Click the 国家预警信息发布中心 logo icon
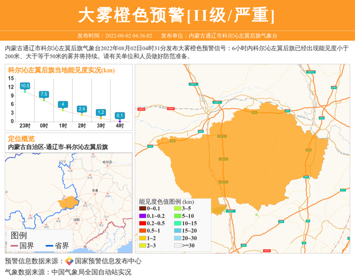Screen dimensions: 355x279 pyautogui.click(x=69, y=261)
